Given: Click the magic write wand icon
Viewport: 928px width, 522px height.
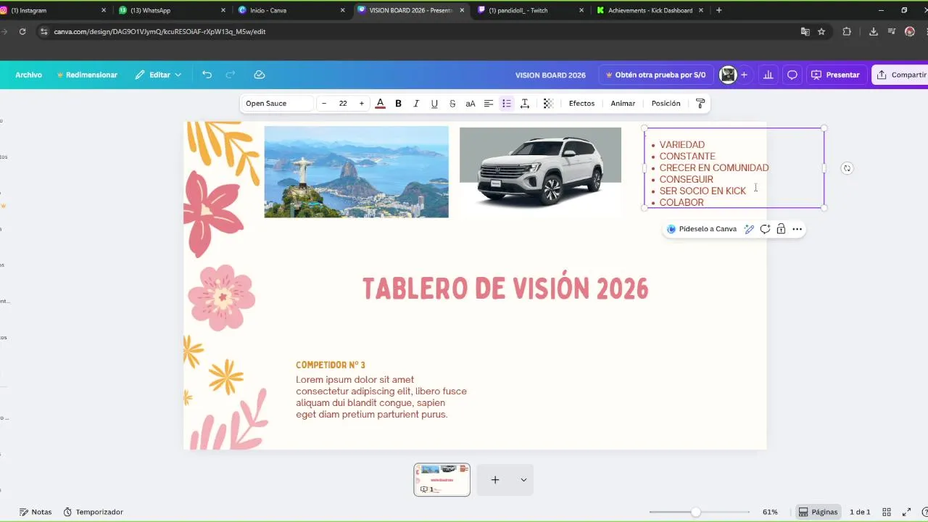Looking at the screenshot, I should 749,229.
